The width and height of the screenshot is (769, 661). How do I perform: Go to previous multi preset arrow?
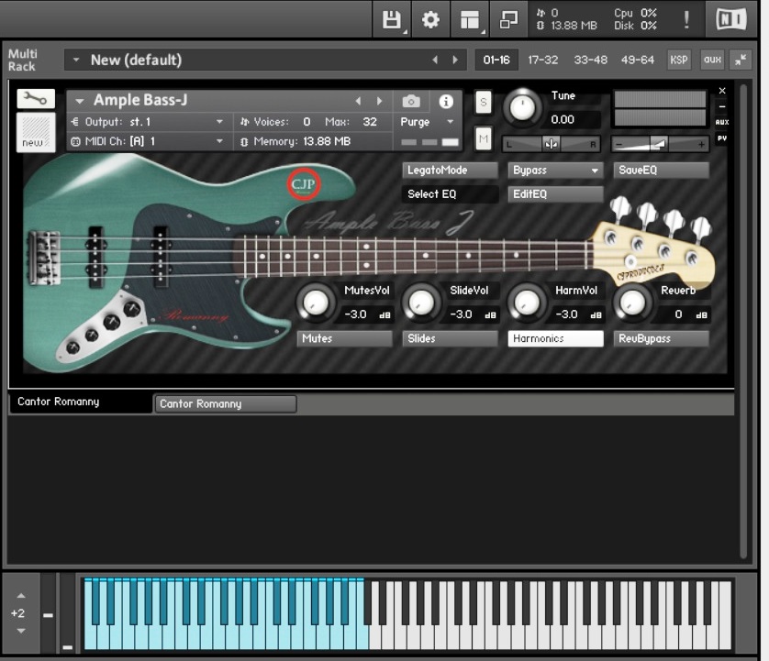[x=435, y=60]
